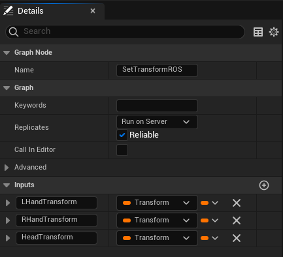
Task: Enable the Call In Editor checkbox
Action: click(122, 150)
